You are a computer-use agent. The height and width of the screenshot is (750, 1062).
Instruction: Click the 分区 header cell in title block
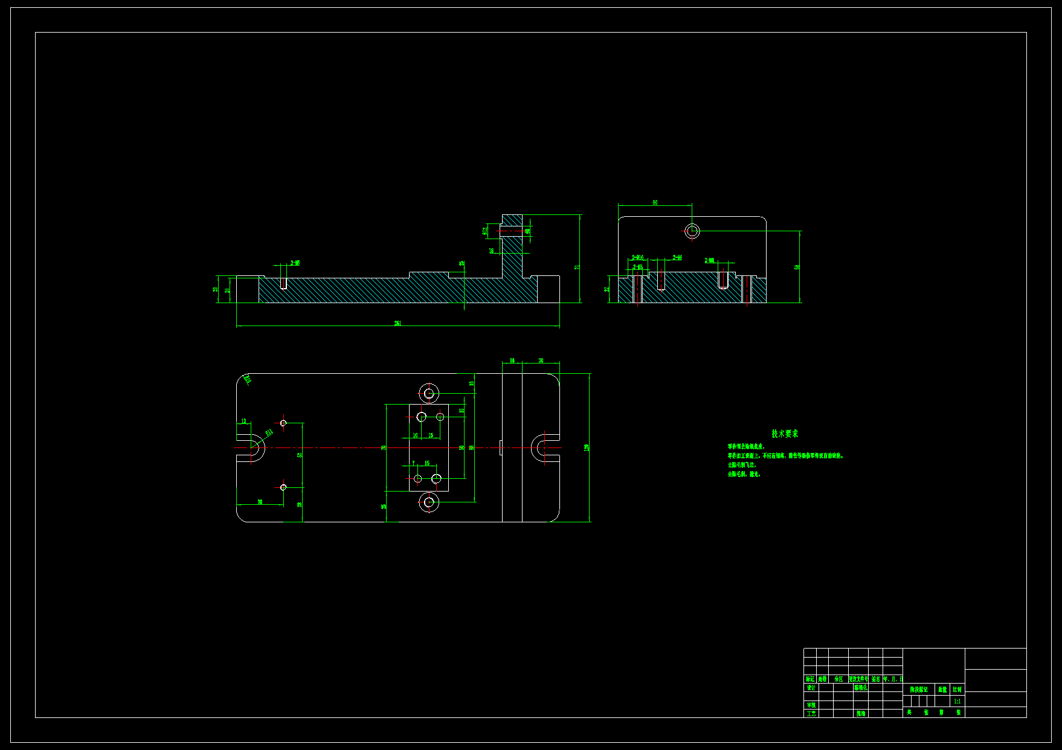point(838,679)
